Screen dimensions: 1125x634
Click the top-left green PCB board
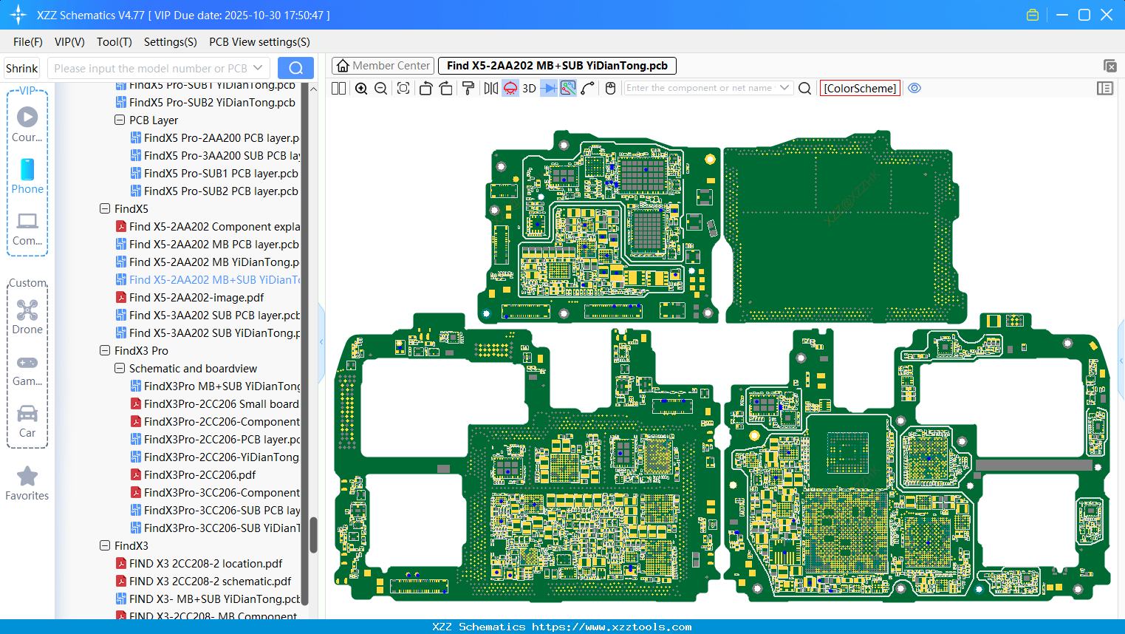599,228
